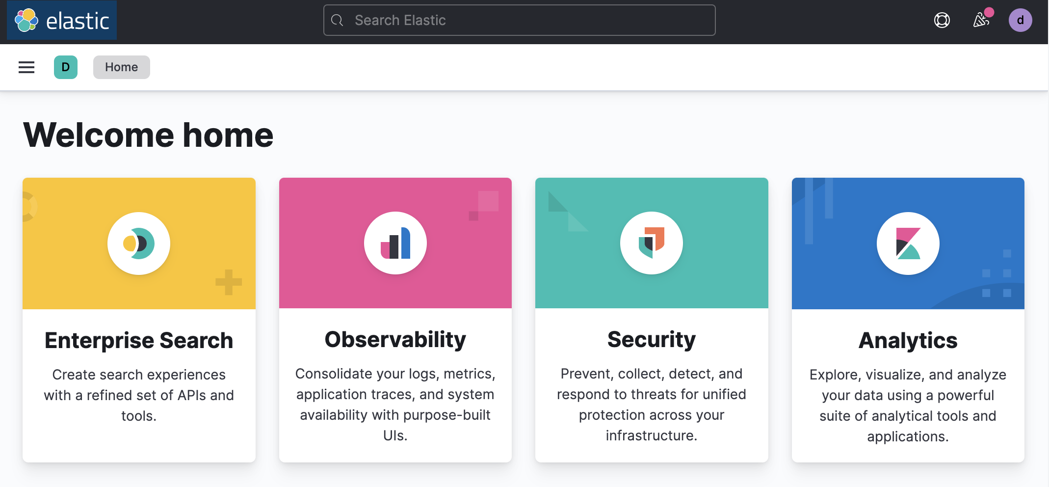Click the Enterprise Search circular icon

(139, 243)
